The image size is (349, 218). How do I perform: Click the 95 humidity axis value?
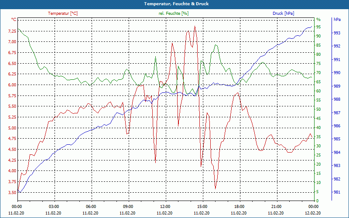tap(318, 27)
